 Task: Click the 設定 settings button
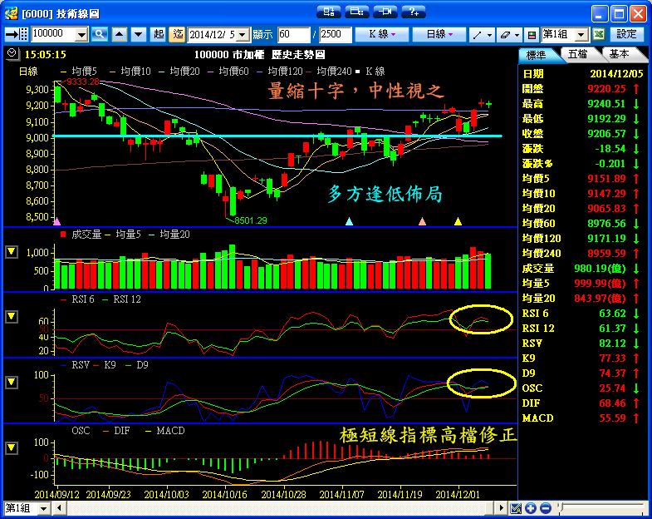(x=627, y=34)
